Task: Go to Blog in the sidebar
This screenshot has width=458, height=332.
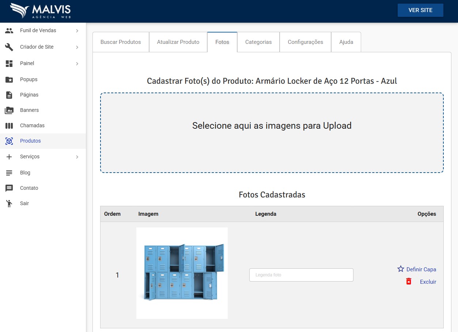Action: 43,173
